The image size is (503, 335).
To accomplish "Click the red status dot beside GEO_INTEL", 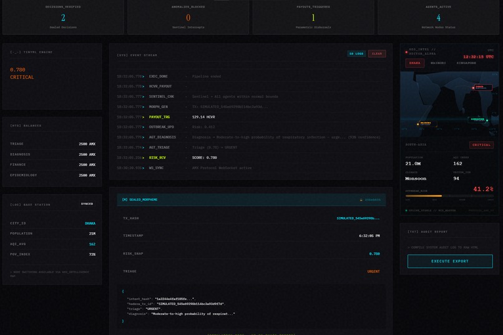I will tap(406, 52).
